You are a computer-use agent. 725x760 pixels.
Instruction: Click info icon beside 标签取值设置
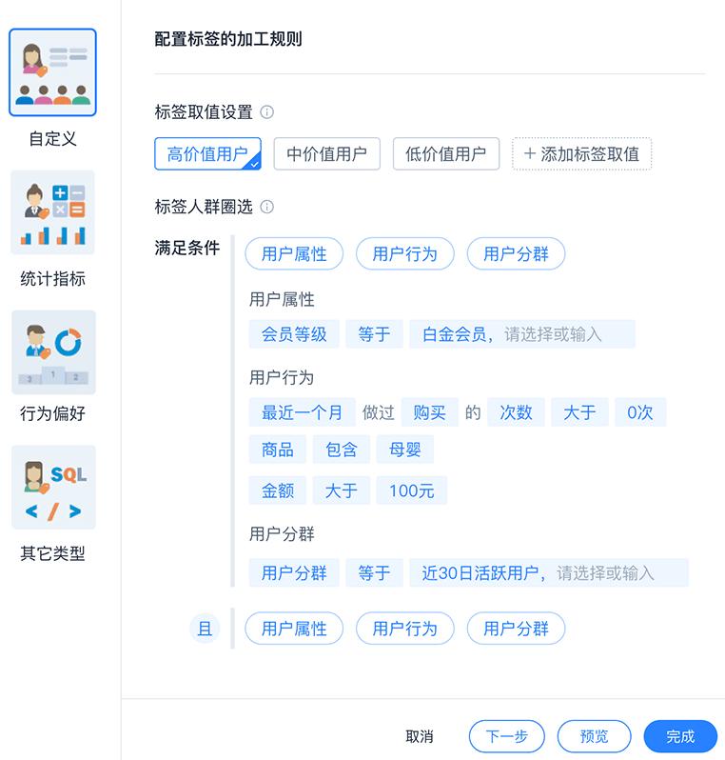click(266, 112)
